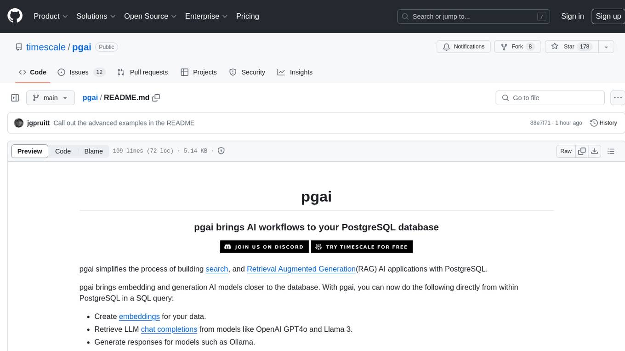Screen dimensions: 625x351
Task: Expand the Solutions menu
Action: pos(96,16)
